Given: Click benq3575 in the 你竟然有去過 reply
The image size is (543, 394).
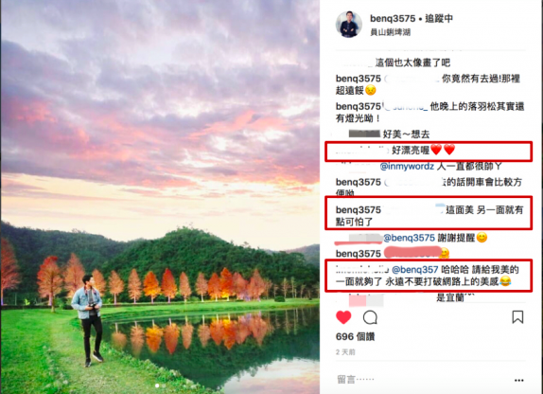Looking at the screenshot, I should tap(359, 79).
